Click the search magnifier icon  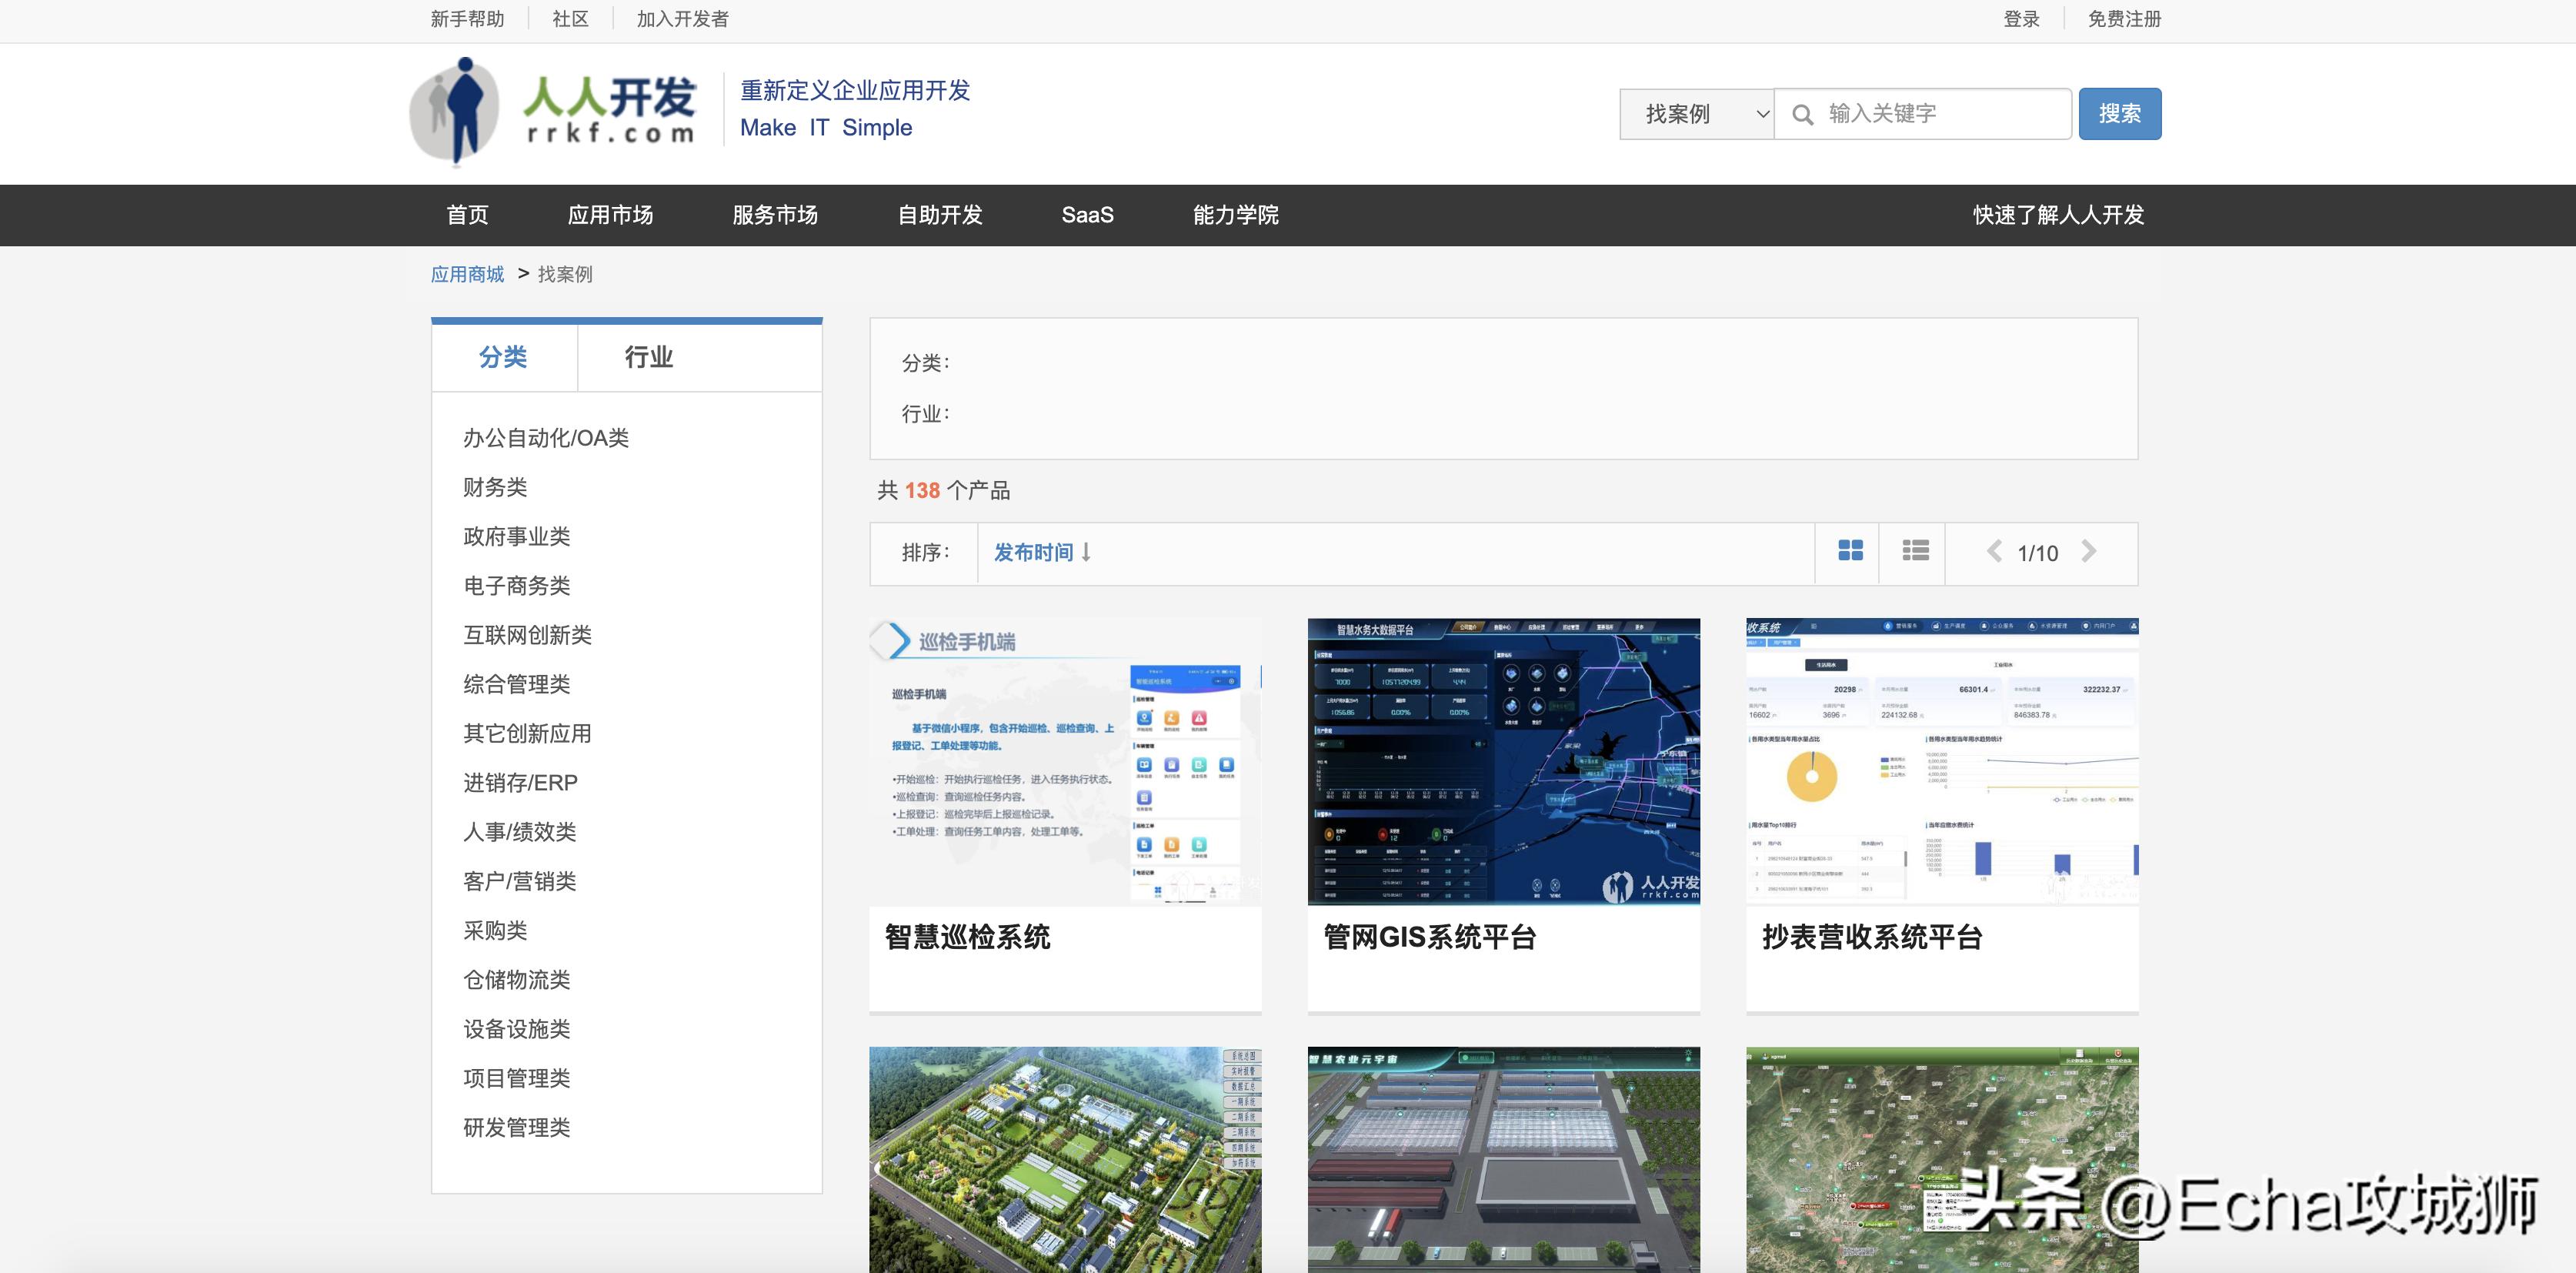point(1804,114)
